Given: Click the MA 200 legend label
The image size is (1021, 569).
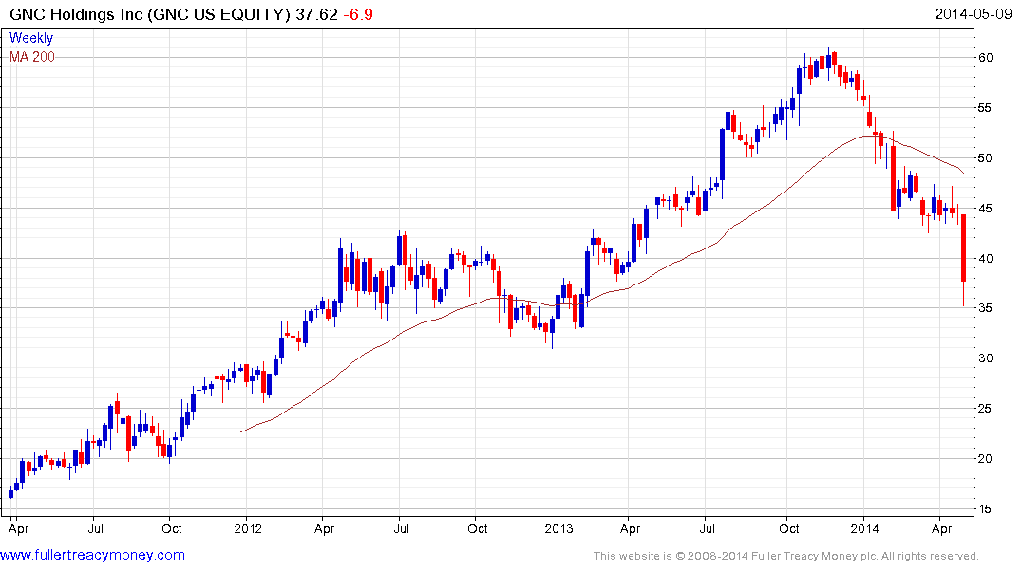Looking at the screenshot, I should 32,57.
